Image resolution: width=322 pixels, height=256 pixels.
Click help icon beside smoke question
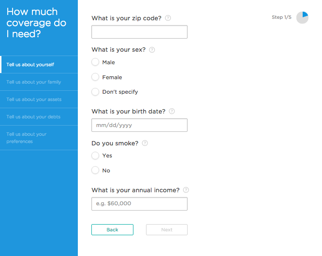pos(145,143)
